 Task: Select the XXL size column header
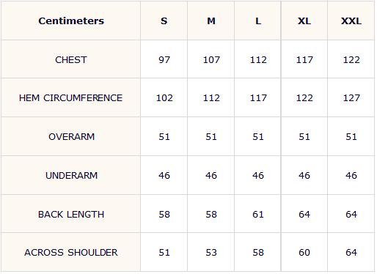[x=351, y=21]
